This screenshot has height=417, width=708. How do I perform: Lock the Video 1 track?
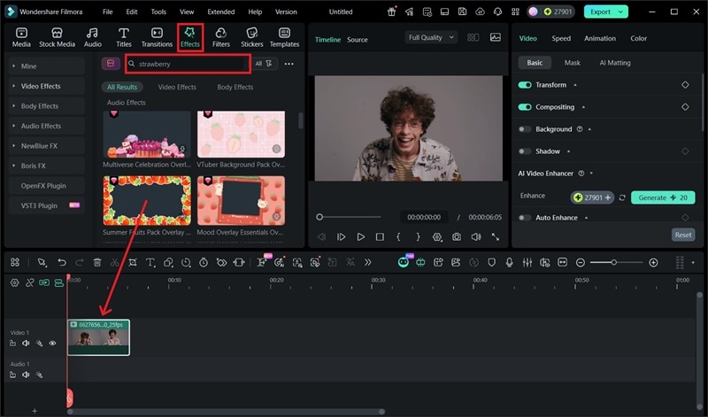pos(12,344)
